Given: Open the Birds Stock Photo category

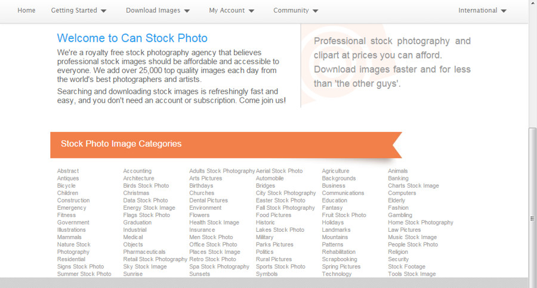Looking at the screenshot, I should [146, 185].
